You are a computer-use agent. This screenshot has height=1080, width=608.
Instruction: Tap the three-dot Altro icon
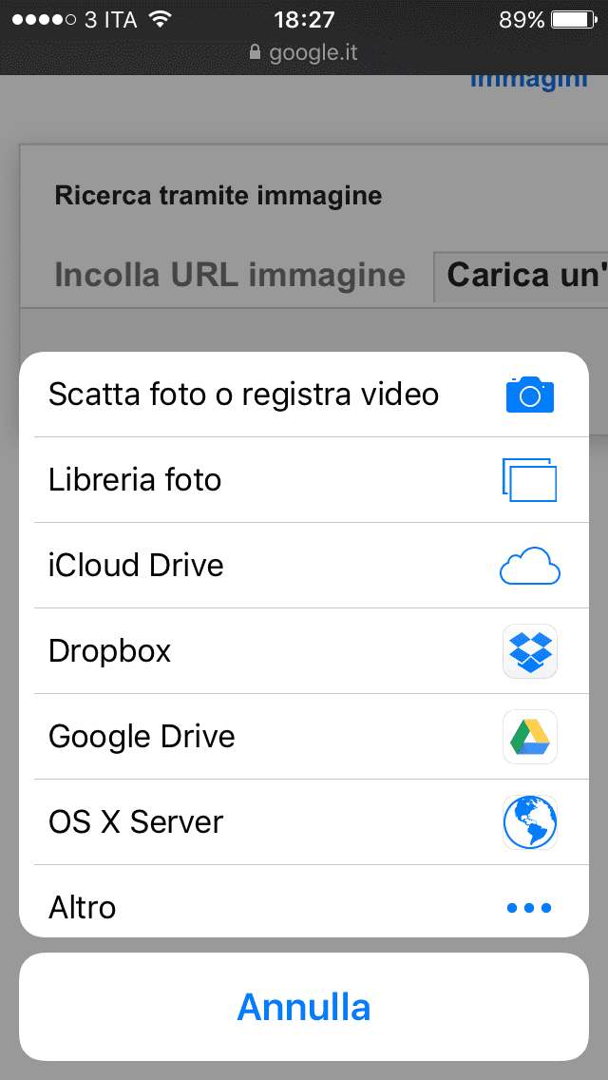tap(529, 908)
